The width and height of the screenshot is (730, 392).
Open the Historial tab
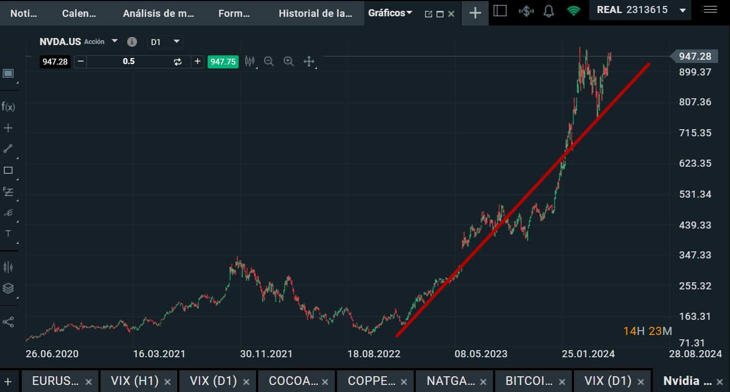pyautogui.click(x=315, y=14)
